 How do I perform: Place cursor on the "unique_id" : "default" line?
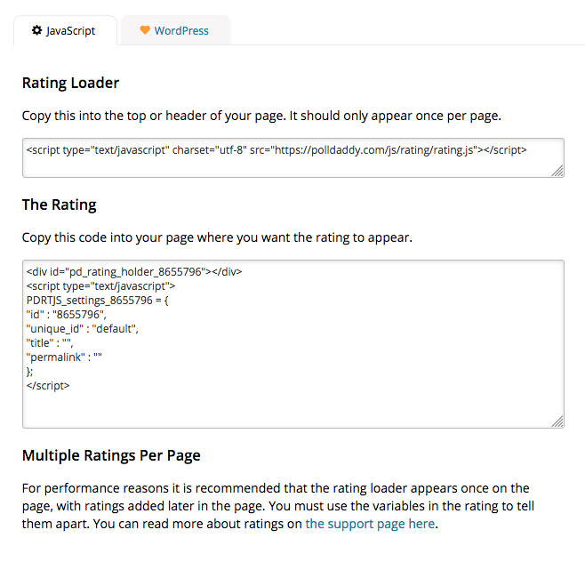tap(83, 329)
